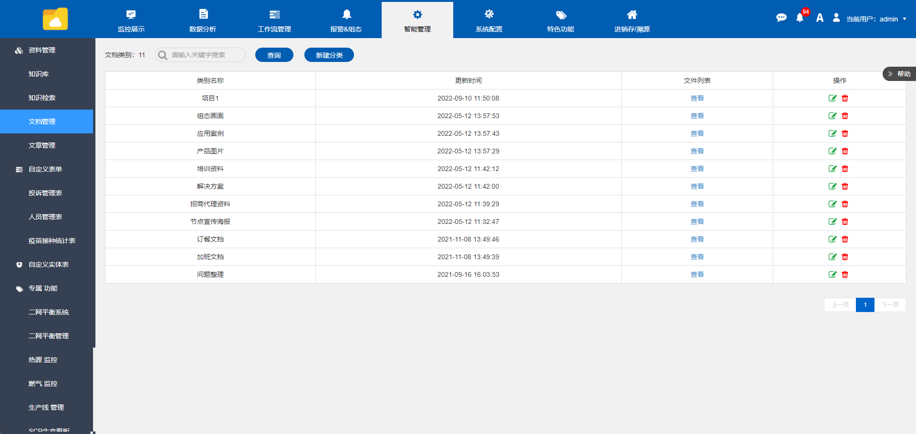The image size is (916, 434).
Task: Delete the 应用案例 category
Action: (845, 133)
